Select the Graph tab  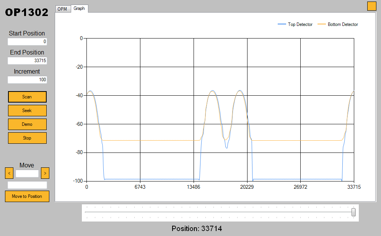79,8
